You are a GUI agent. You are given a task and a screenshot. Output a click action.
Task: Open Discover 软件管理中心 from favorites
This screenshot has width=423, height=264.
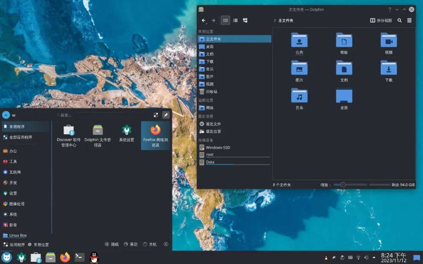click(x=68, y=135)
